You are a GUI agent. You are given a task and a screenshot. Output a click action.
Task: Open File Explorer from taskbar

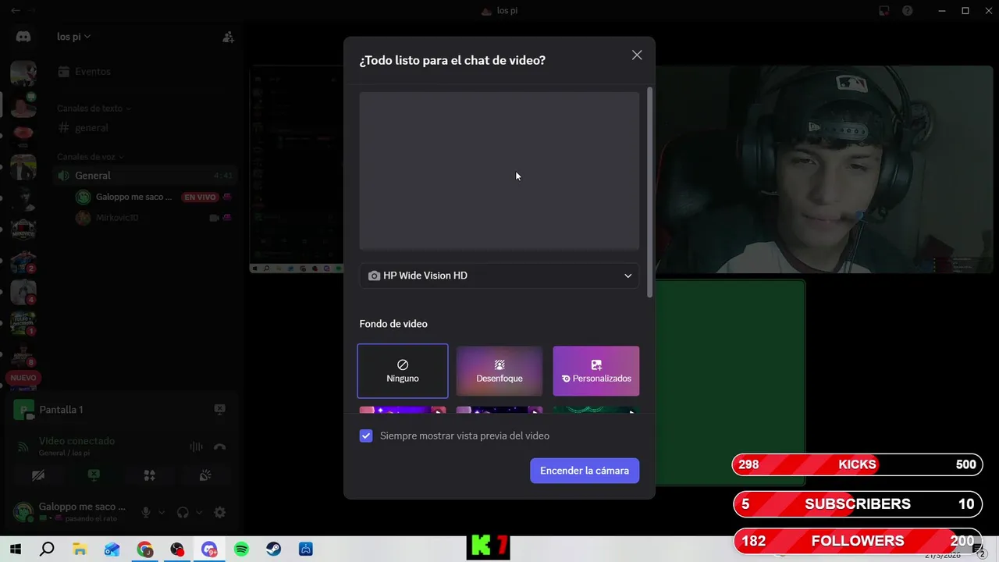click(x=80, y=550)
